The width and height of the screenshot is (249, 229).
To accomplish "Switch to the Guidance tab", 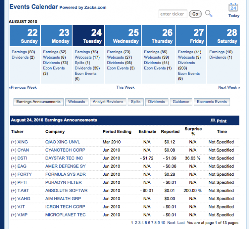I will tap(181, 102).
